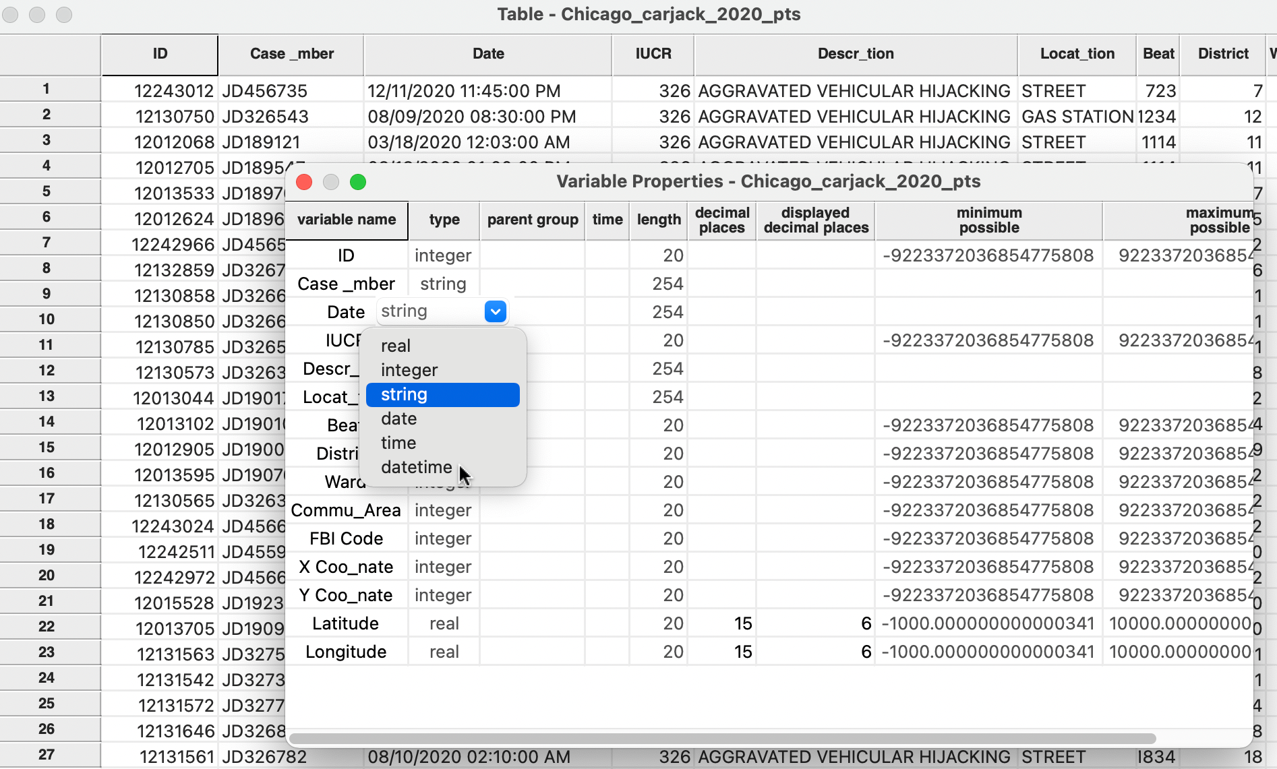Maximize the Variable Properties window with green button
This screenshot has height=769, width=1277.
tap(358, 182)
